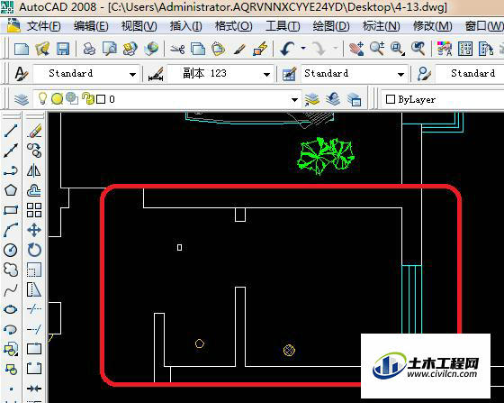Select the Scale tool

coord(34,270)
